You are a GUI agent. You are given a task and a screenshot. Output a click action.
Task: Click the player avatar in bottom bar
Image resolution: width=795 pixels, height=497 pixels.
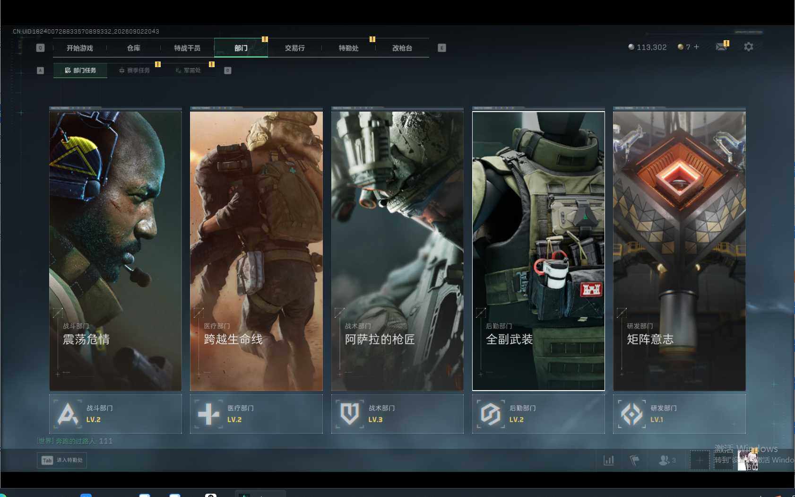747,461
